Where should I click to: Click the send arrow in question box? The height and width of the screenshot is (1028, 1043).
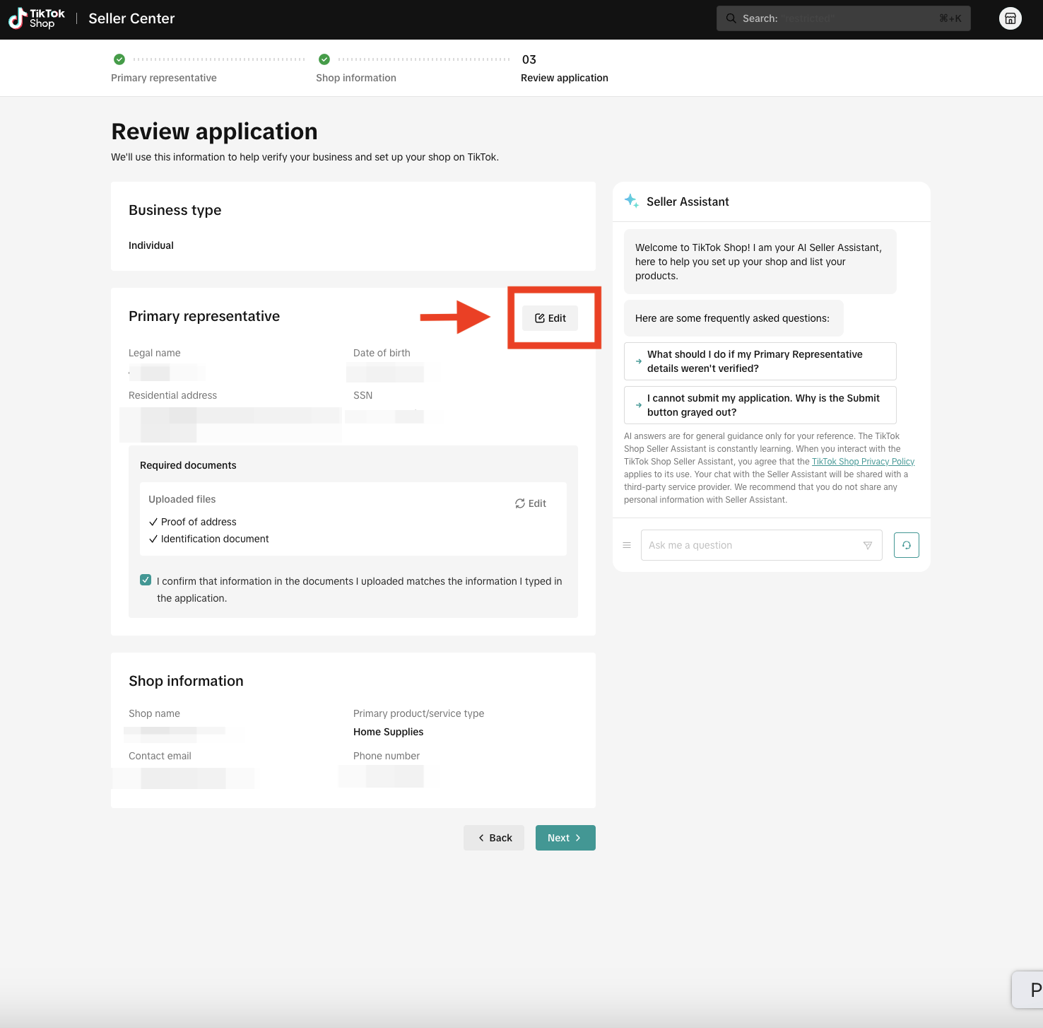coord(867,545)
